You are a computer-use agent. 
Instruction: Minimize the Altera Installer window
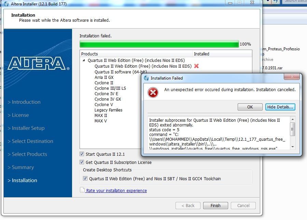click(x=230, y=3)
